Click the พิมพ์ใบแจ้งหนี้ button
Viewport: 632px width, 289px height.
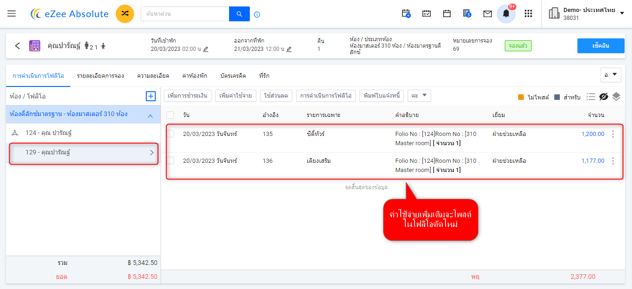(382, 96)
